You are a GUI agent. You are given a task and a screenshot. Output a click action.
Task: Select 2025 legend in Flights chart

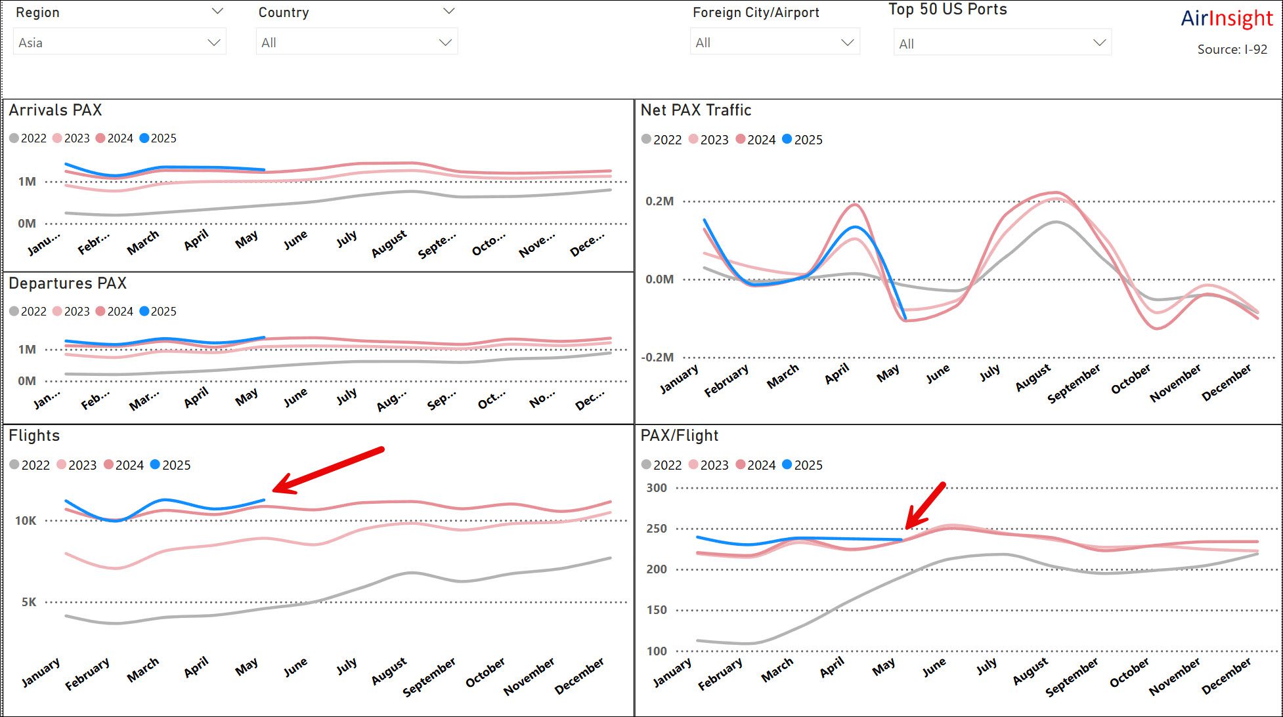pyautogui.click(x=170, y=465)
